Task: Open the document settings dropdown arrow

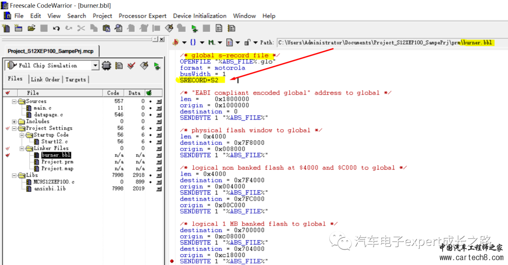Action: point(238,42)
